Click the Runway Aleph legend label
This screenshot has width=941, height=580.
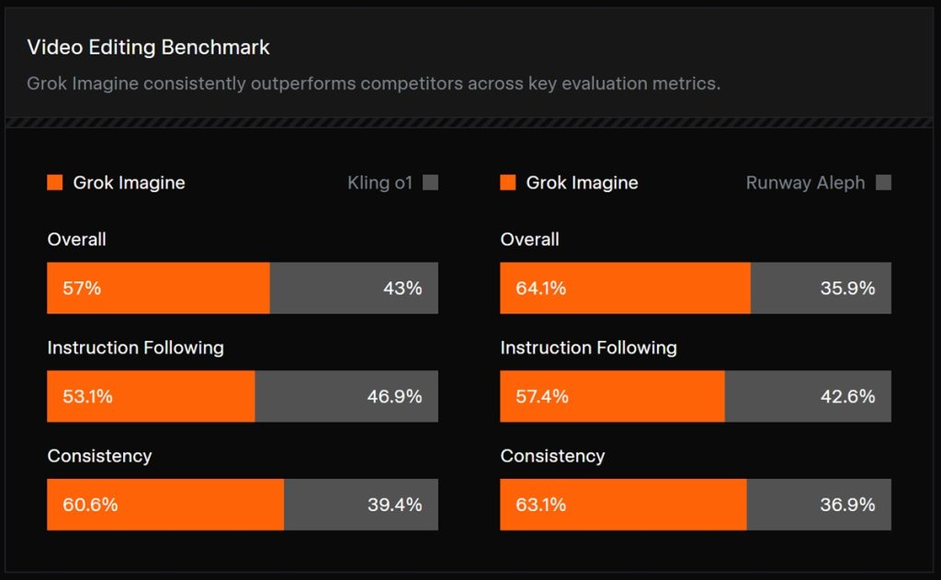(805, 183)
